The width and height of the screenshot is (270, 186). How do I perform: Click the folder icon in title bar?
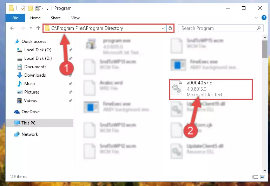point(11,8)
